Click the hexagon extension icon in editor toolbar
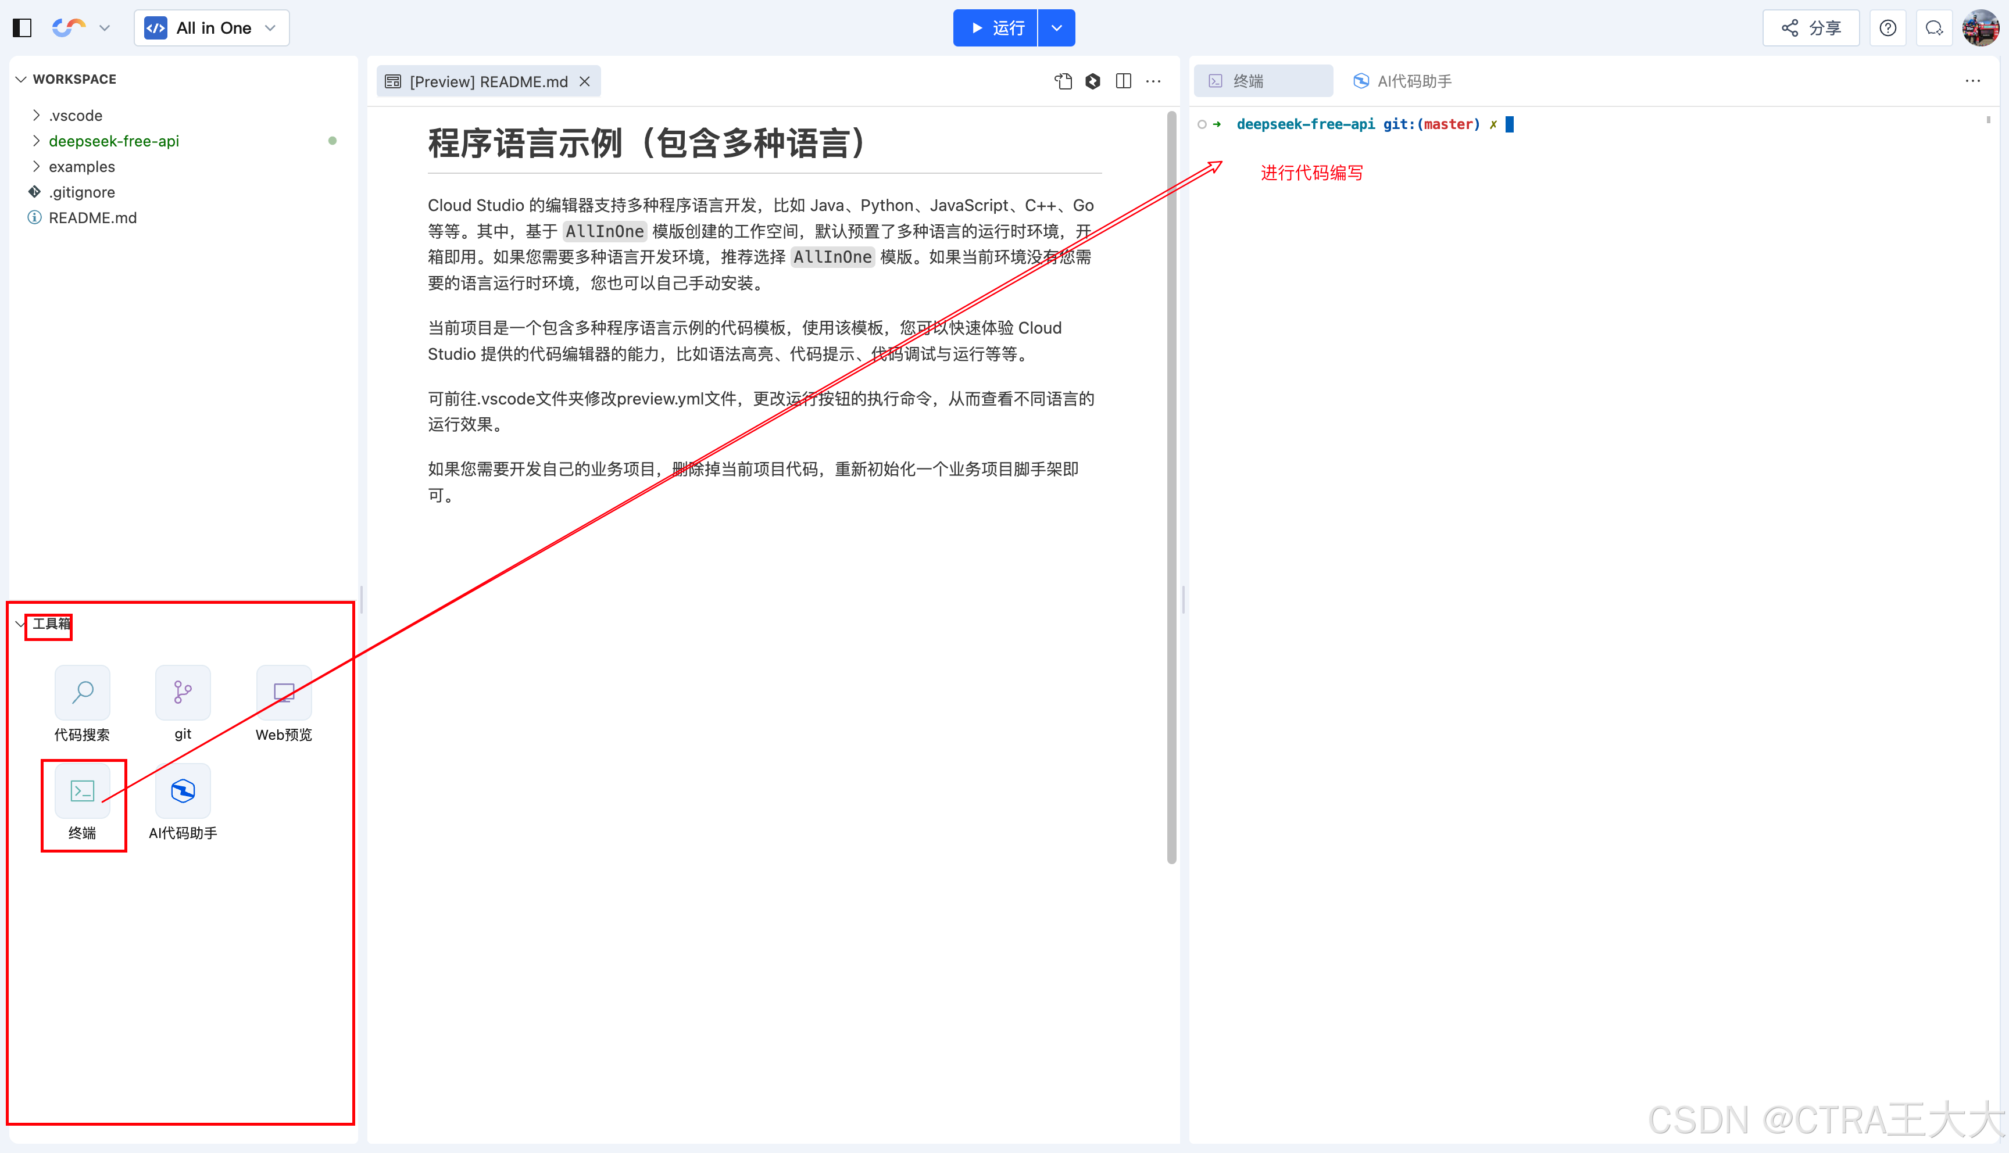Screen dimensions: 2009x1153 coord(1093,81)
